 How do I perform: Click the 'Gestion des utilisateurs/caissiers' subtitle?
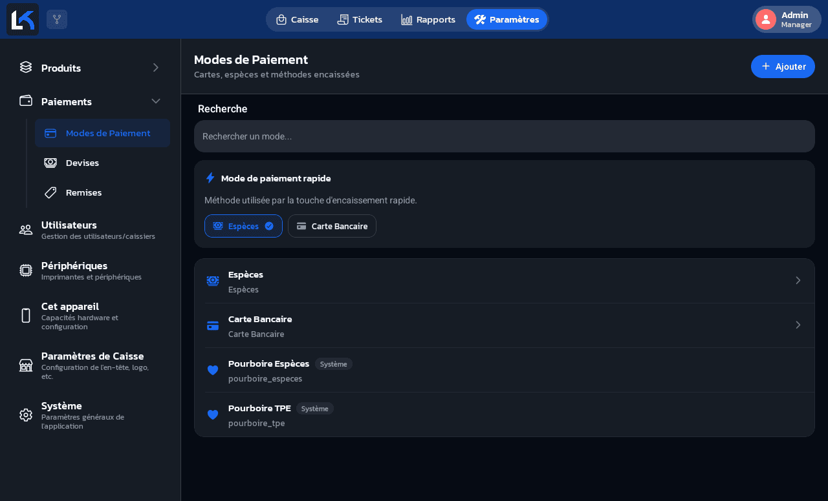(98, 236)
